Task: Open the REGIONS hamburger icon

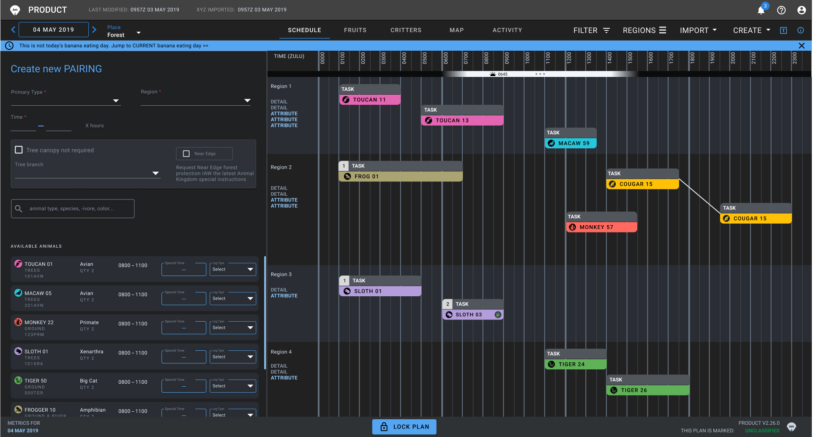Action: point(663,30)
